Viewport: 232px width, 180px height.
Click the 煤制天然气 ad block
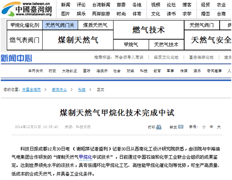tap(78, 40)
